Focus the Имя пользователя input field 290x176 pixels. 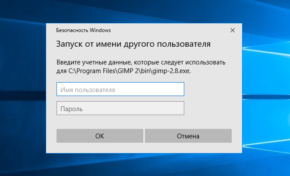pos(120,89)
